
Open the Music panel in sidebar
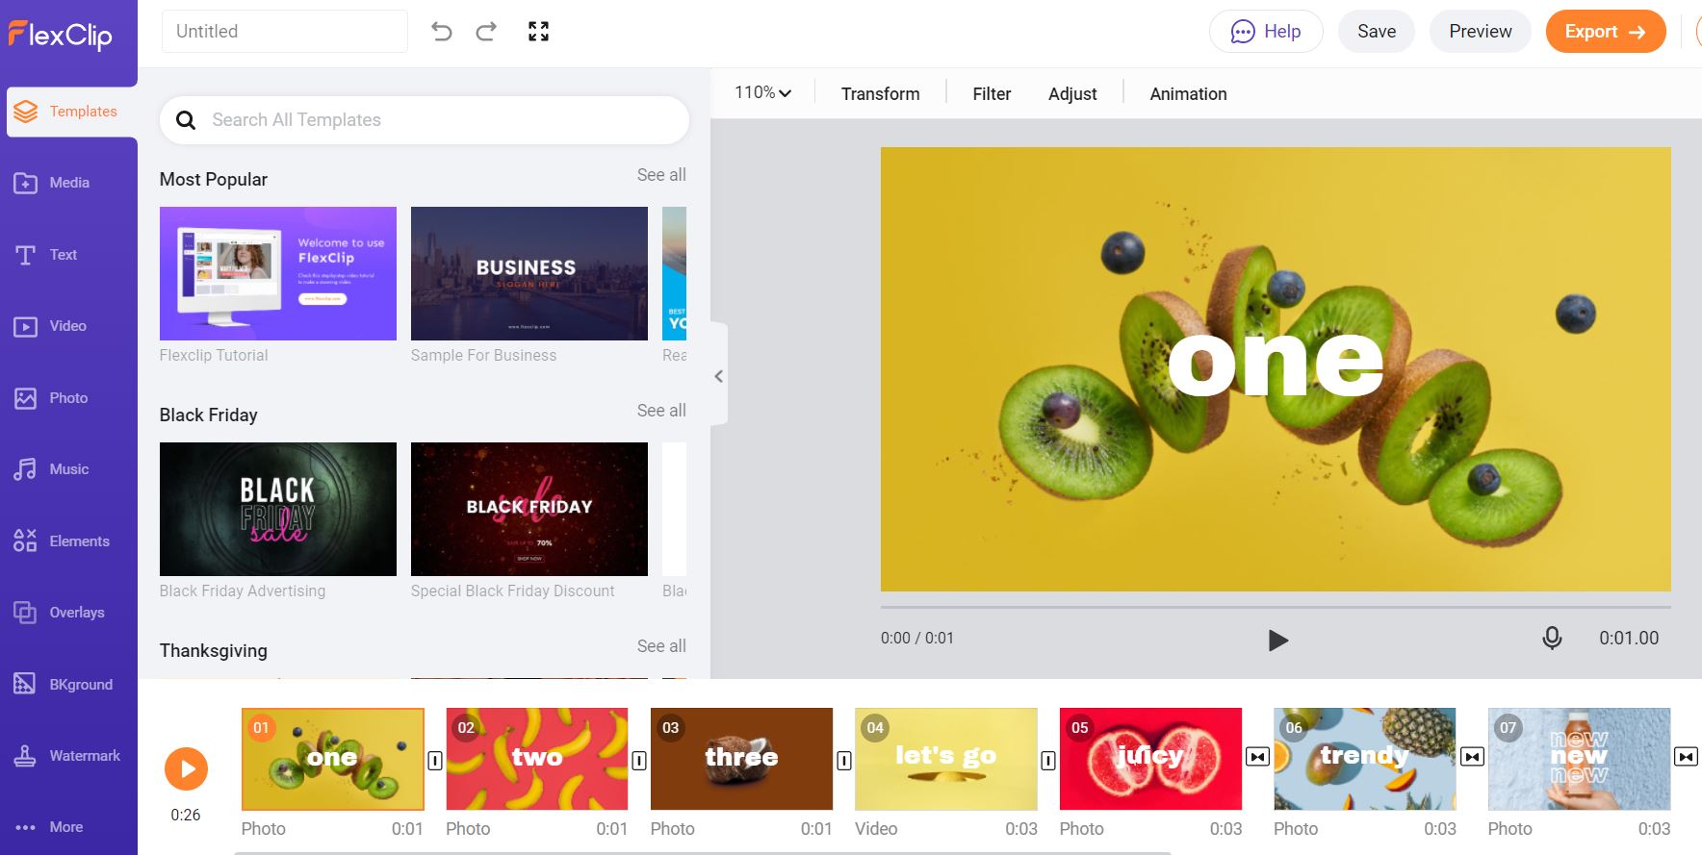pyautogui.click(x=68, y=469)
